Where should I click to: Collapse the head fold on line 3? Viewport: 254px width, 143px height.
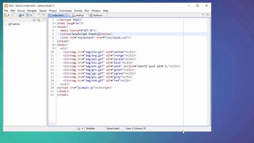[x=55, y=27]
